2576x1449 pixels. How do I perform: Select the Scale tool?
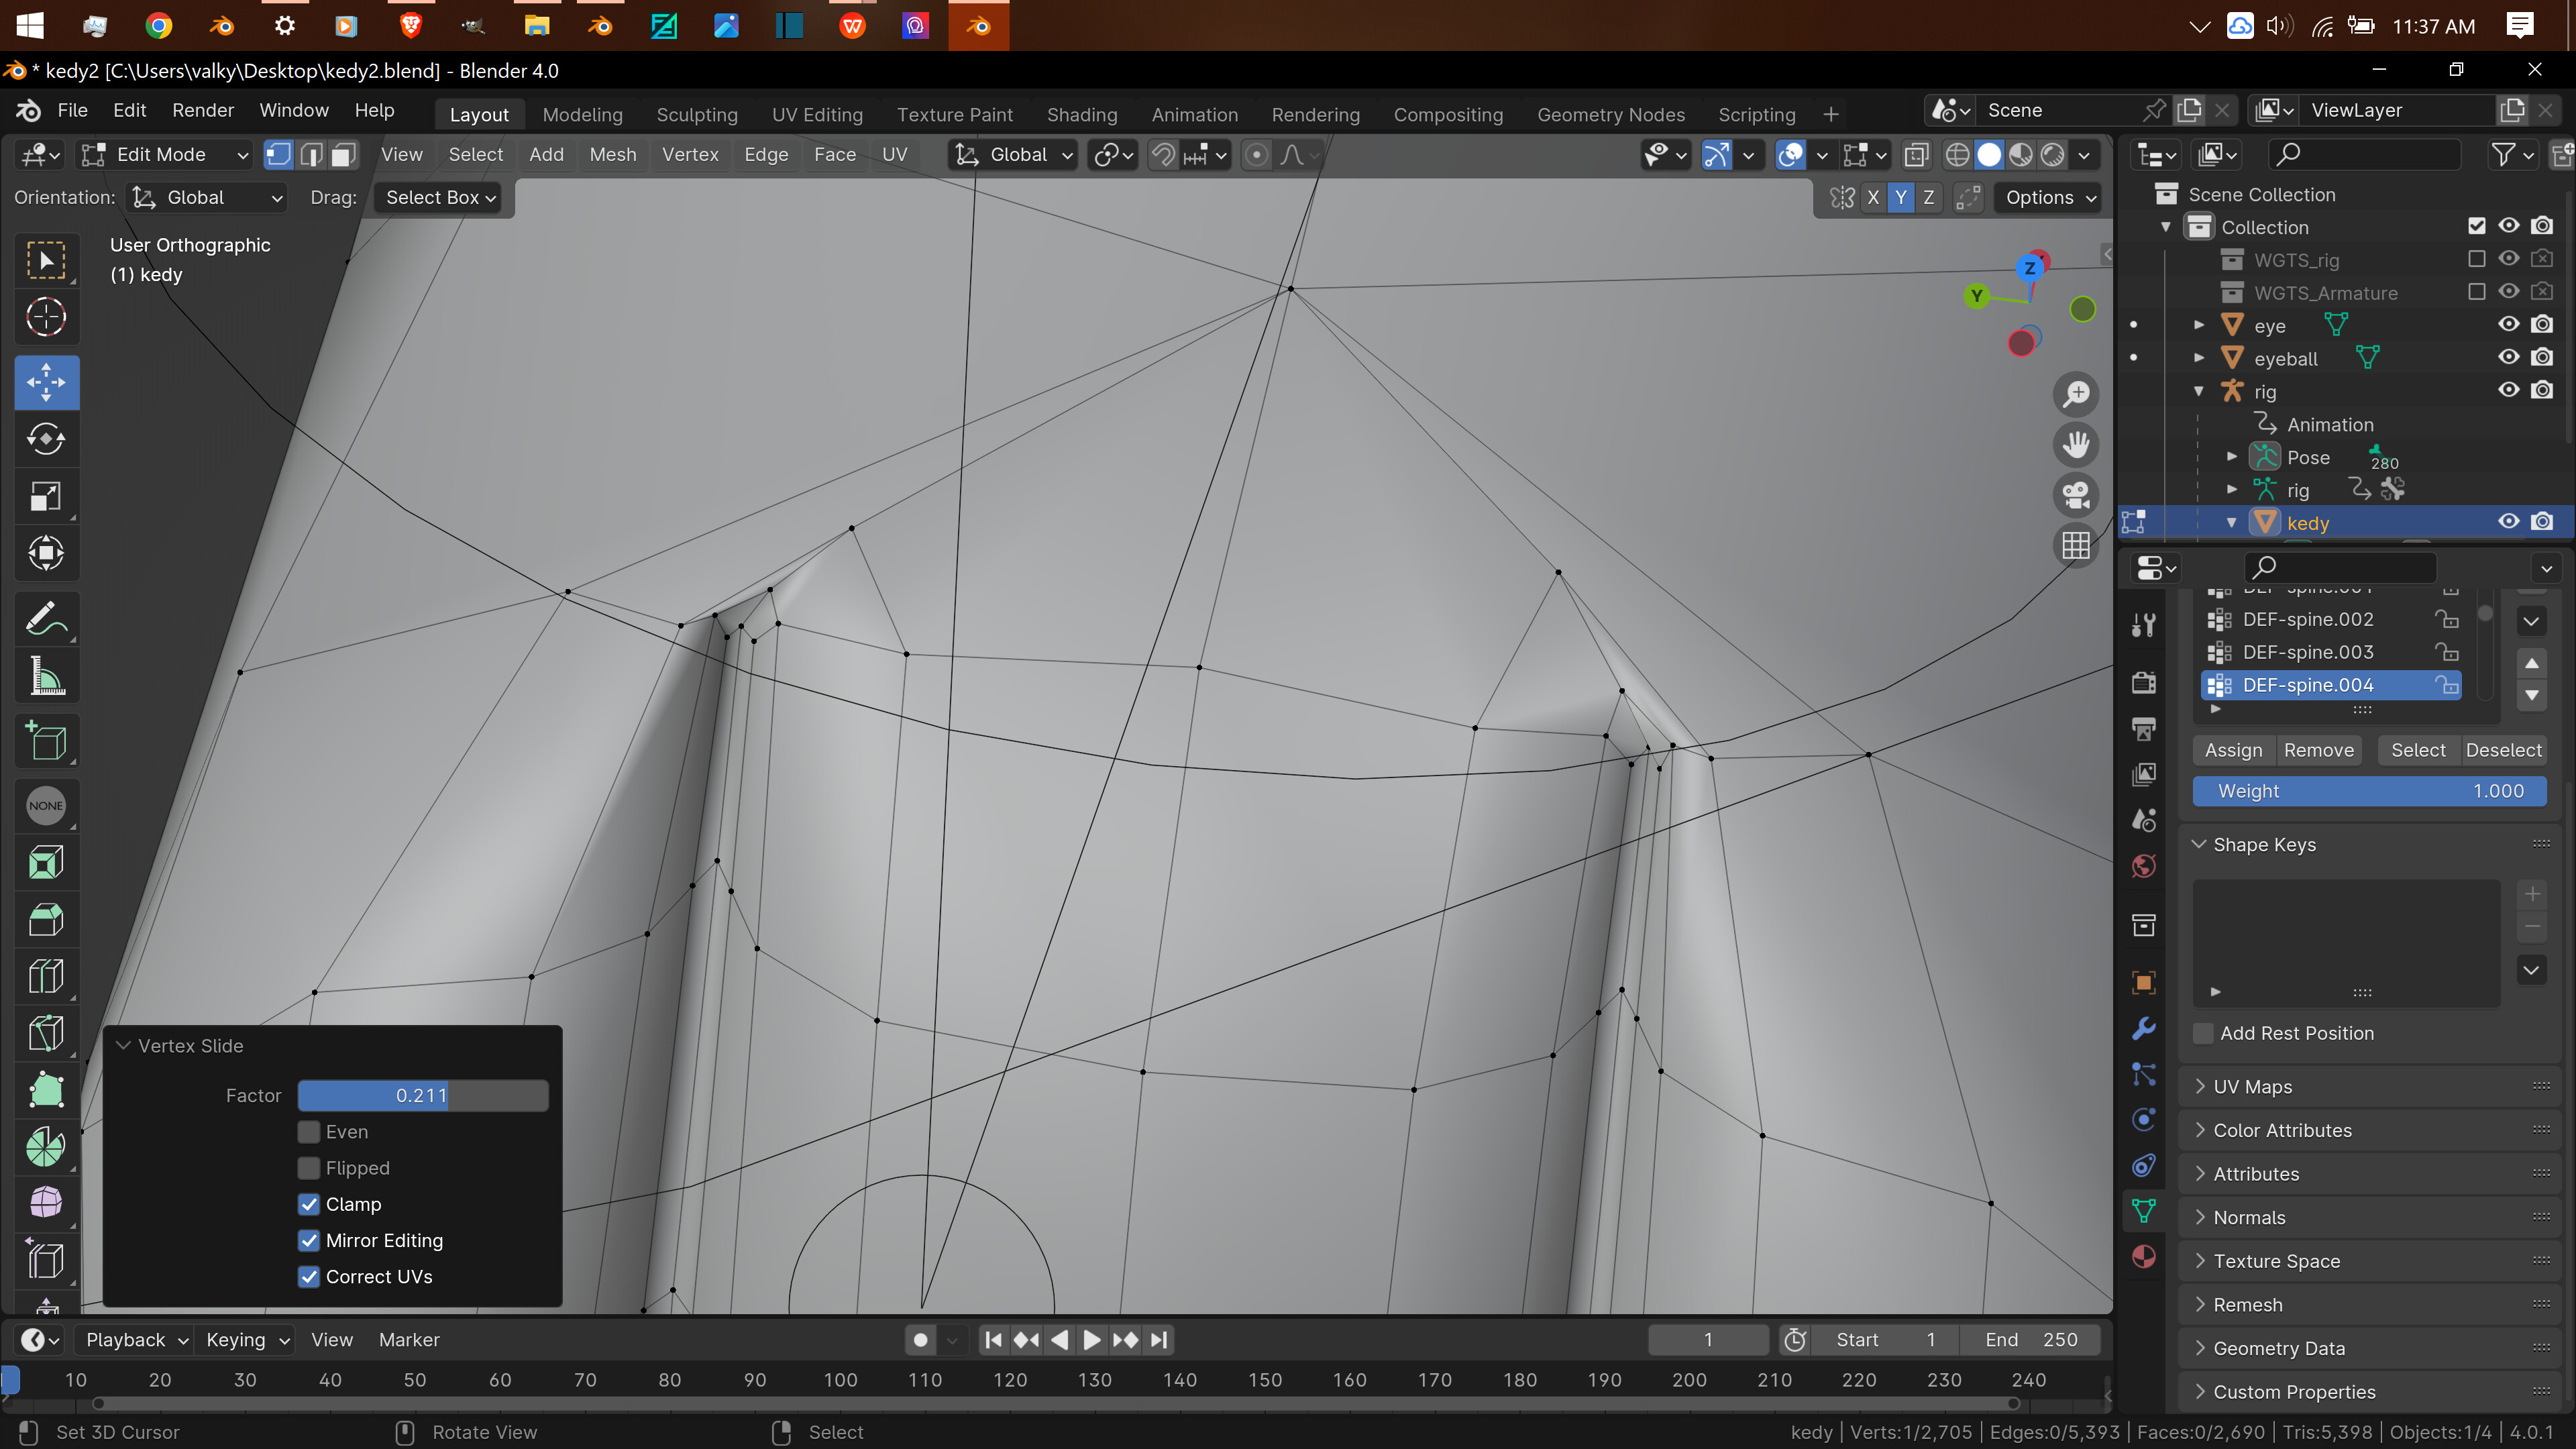[46, 496]
